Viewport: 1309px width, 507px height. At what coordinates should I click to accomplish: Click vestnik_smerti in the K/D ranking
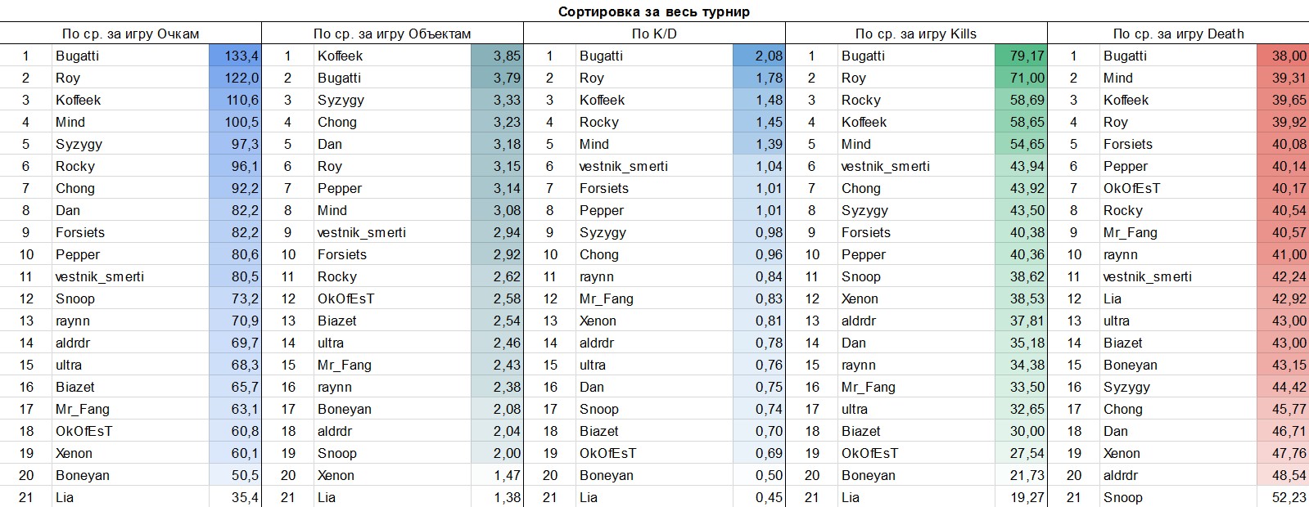tap(624, 166)
